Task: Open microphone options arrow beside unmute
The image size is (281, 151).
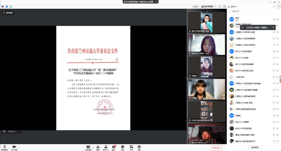Action: click(10, 148)
